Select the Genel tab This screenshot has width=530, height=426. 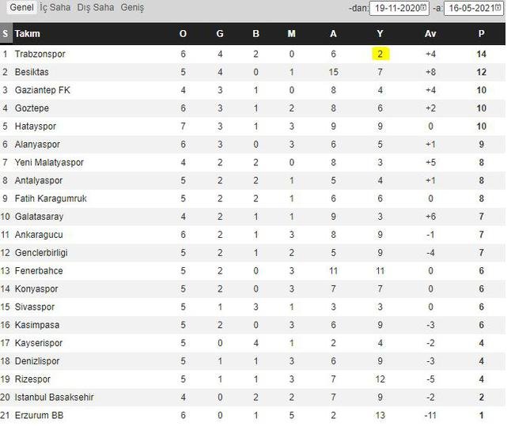pos(21,7)
